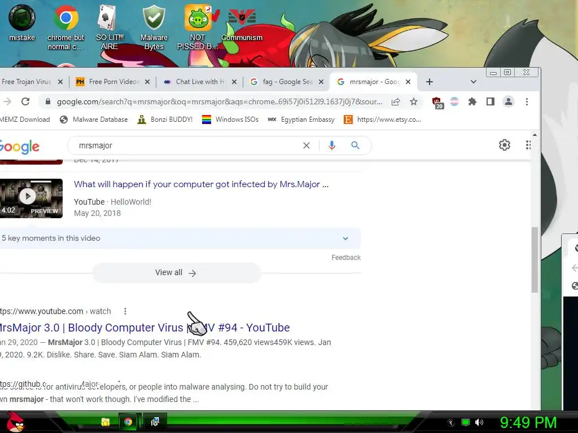The height and width of the screenshot is (433, 578).
Task: Open 'MEMZ Download' bookmark
Action: tap(25, 120)
